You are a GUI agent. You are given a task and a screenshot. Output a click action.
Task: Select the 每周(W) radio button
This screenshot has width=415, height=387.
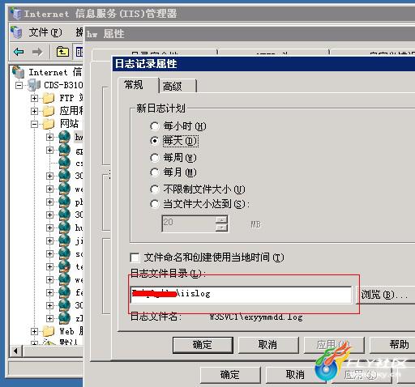click(155, 158)
